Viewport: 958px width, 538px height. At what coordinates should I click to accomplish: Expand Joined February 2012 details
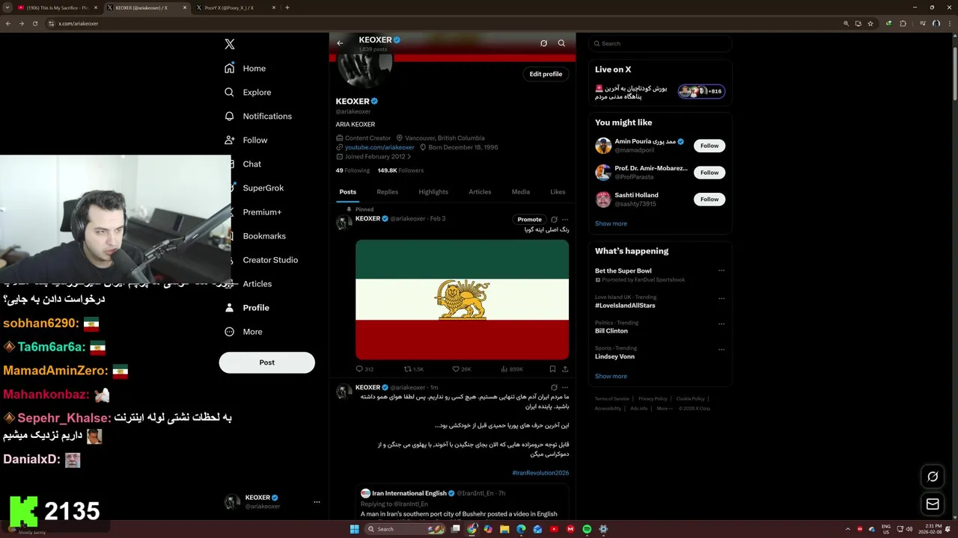tap(374, 157)
